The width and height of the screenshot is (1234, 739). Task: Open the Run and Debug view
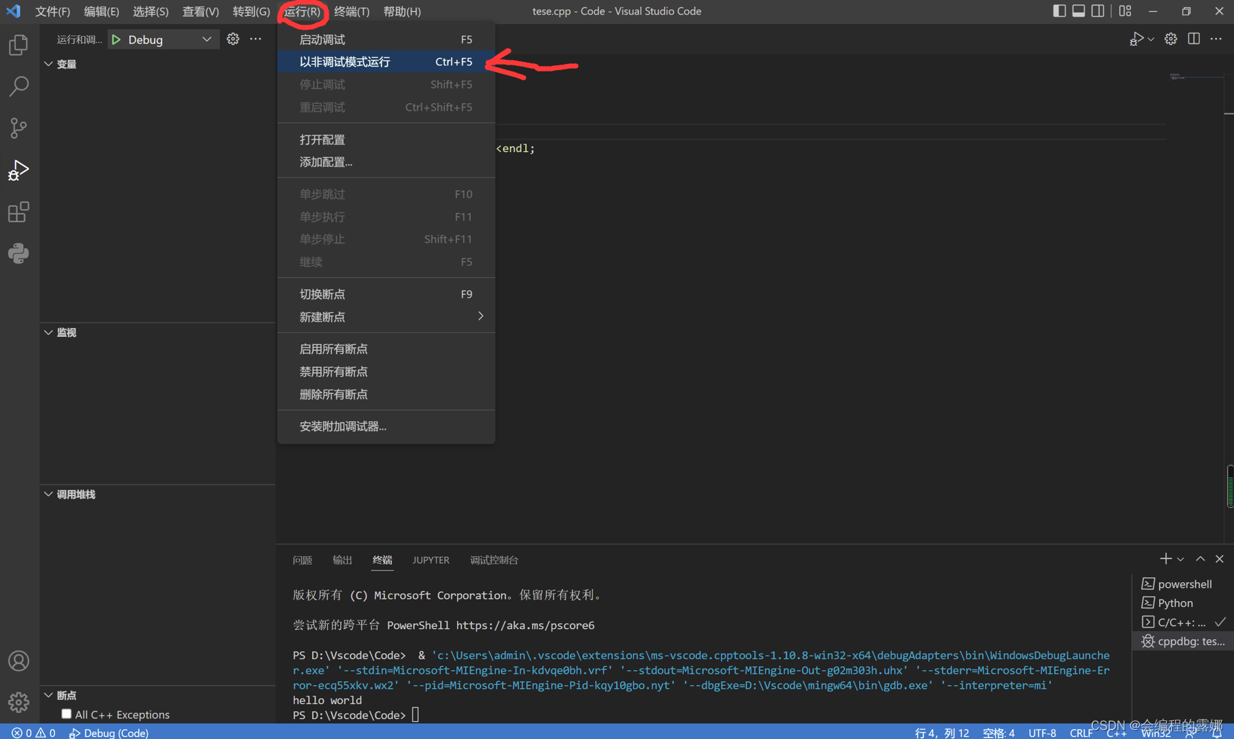pyautogui.click(x=19, y=170)
